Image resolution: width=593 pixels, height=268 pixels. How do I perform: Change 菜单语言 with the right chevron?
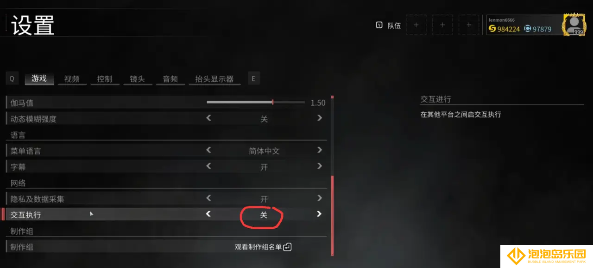tap(319, 150)
